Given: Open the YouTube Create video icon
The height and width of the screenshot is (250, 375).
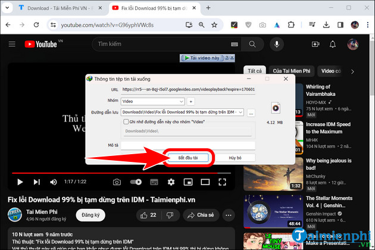Looking at the screenshot, I should tap(315, 44).
